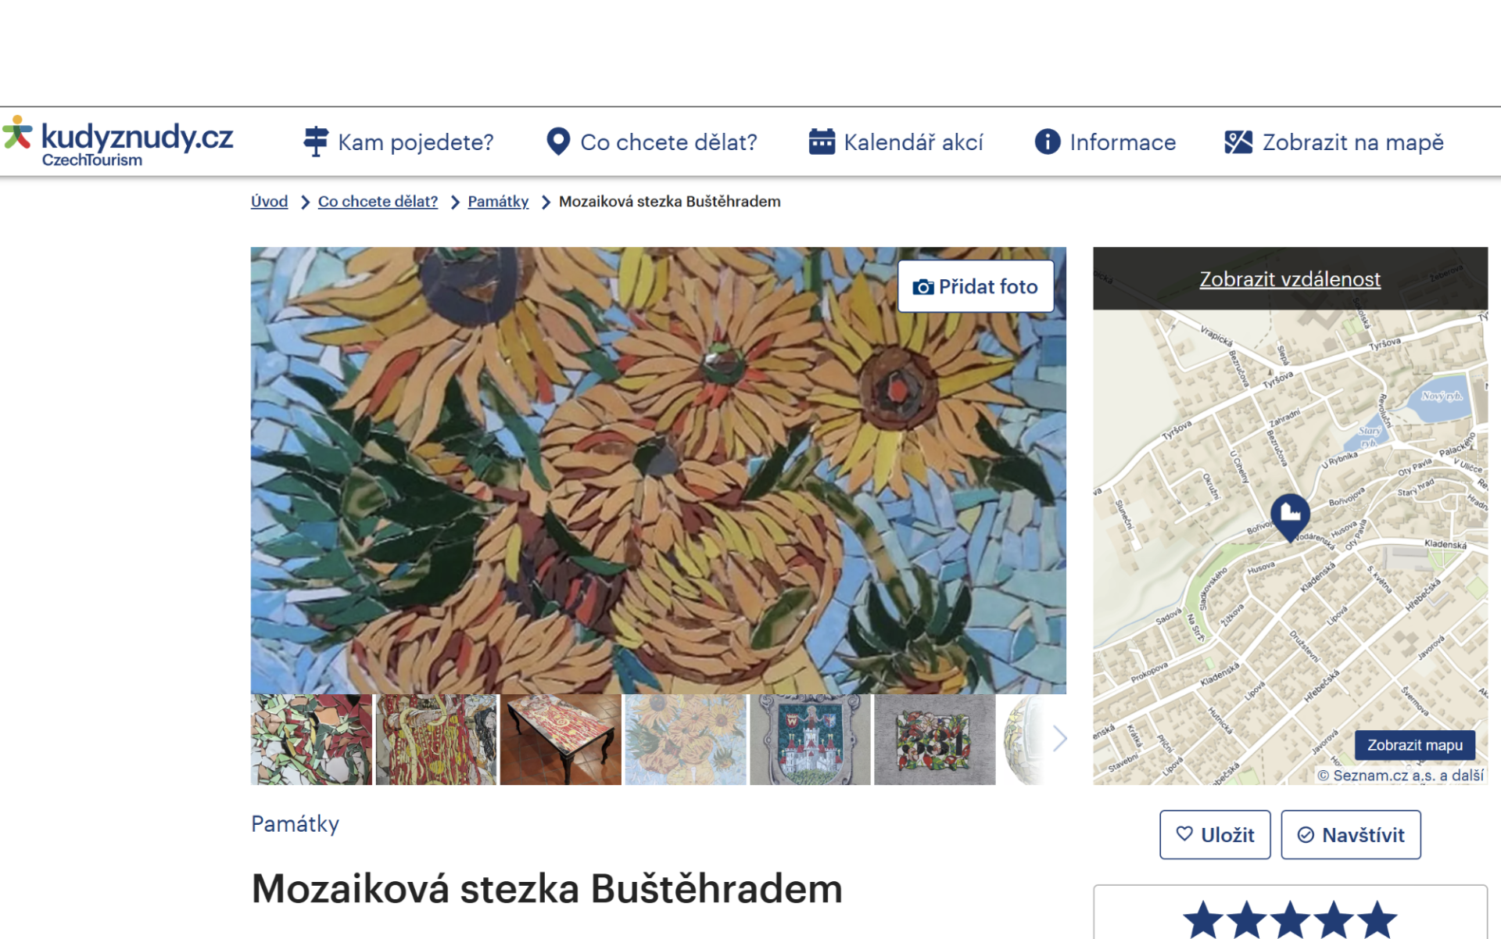The image size is (1501, 939).
Task: Click the Přidat foto button
Action: [x=976, y=287]
